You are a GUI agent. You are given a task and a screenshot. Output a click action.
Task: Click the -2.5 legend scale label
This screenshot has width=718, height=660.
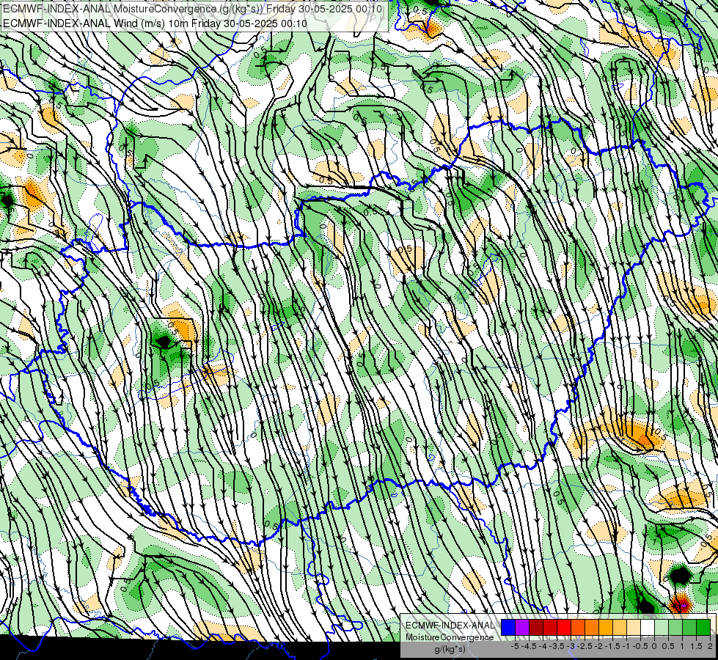(x=585, y=646)
